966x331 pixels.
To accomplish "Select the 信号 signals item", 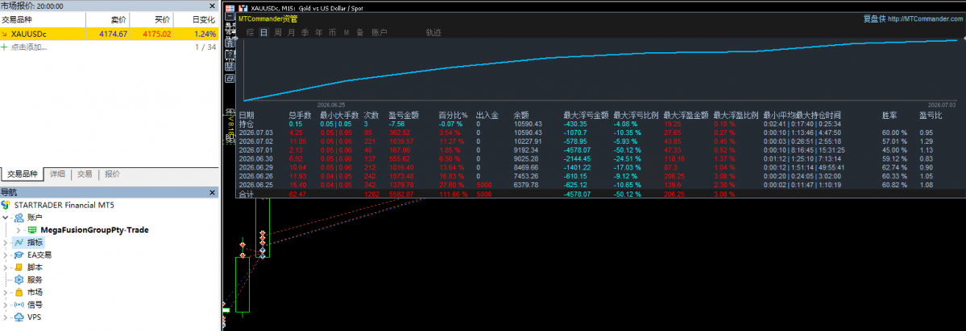I will pyautogui.click(x=35, y=304).
